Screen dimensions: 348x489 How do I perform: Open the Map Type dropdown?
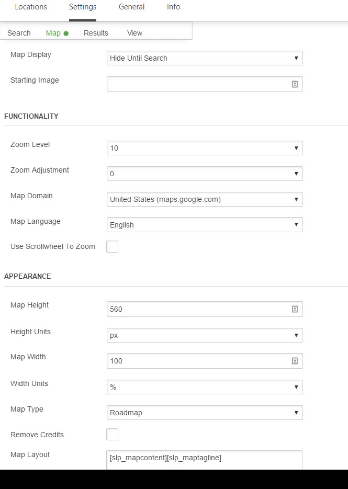click(204, 413)
